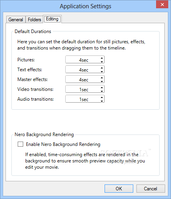Increase Text effects duration using up arrow
171x199 pixels.
click(102, 68)
